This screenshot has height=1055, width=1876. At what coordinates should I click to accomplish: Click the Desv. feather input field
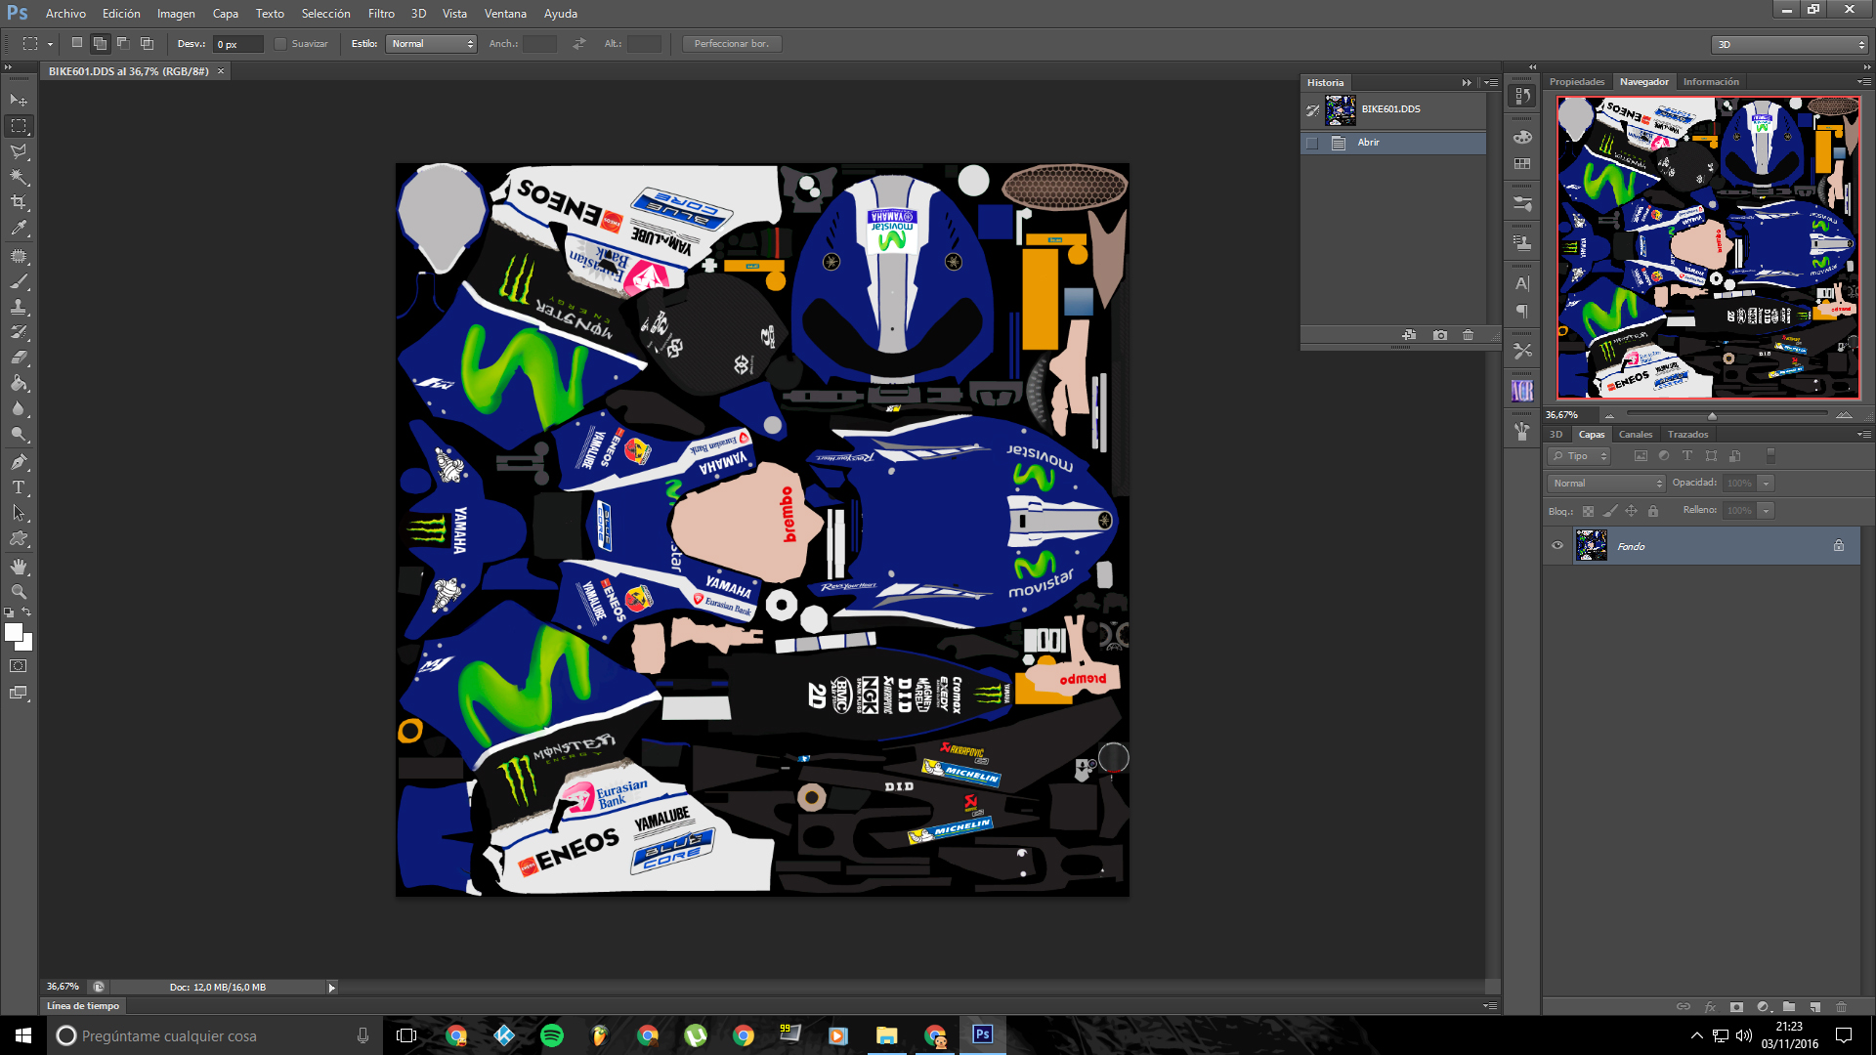238,44
